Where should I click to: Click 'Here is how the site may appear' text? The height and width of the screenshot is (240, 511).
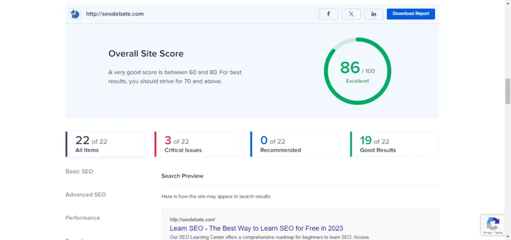[x=217, y=197]
